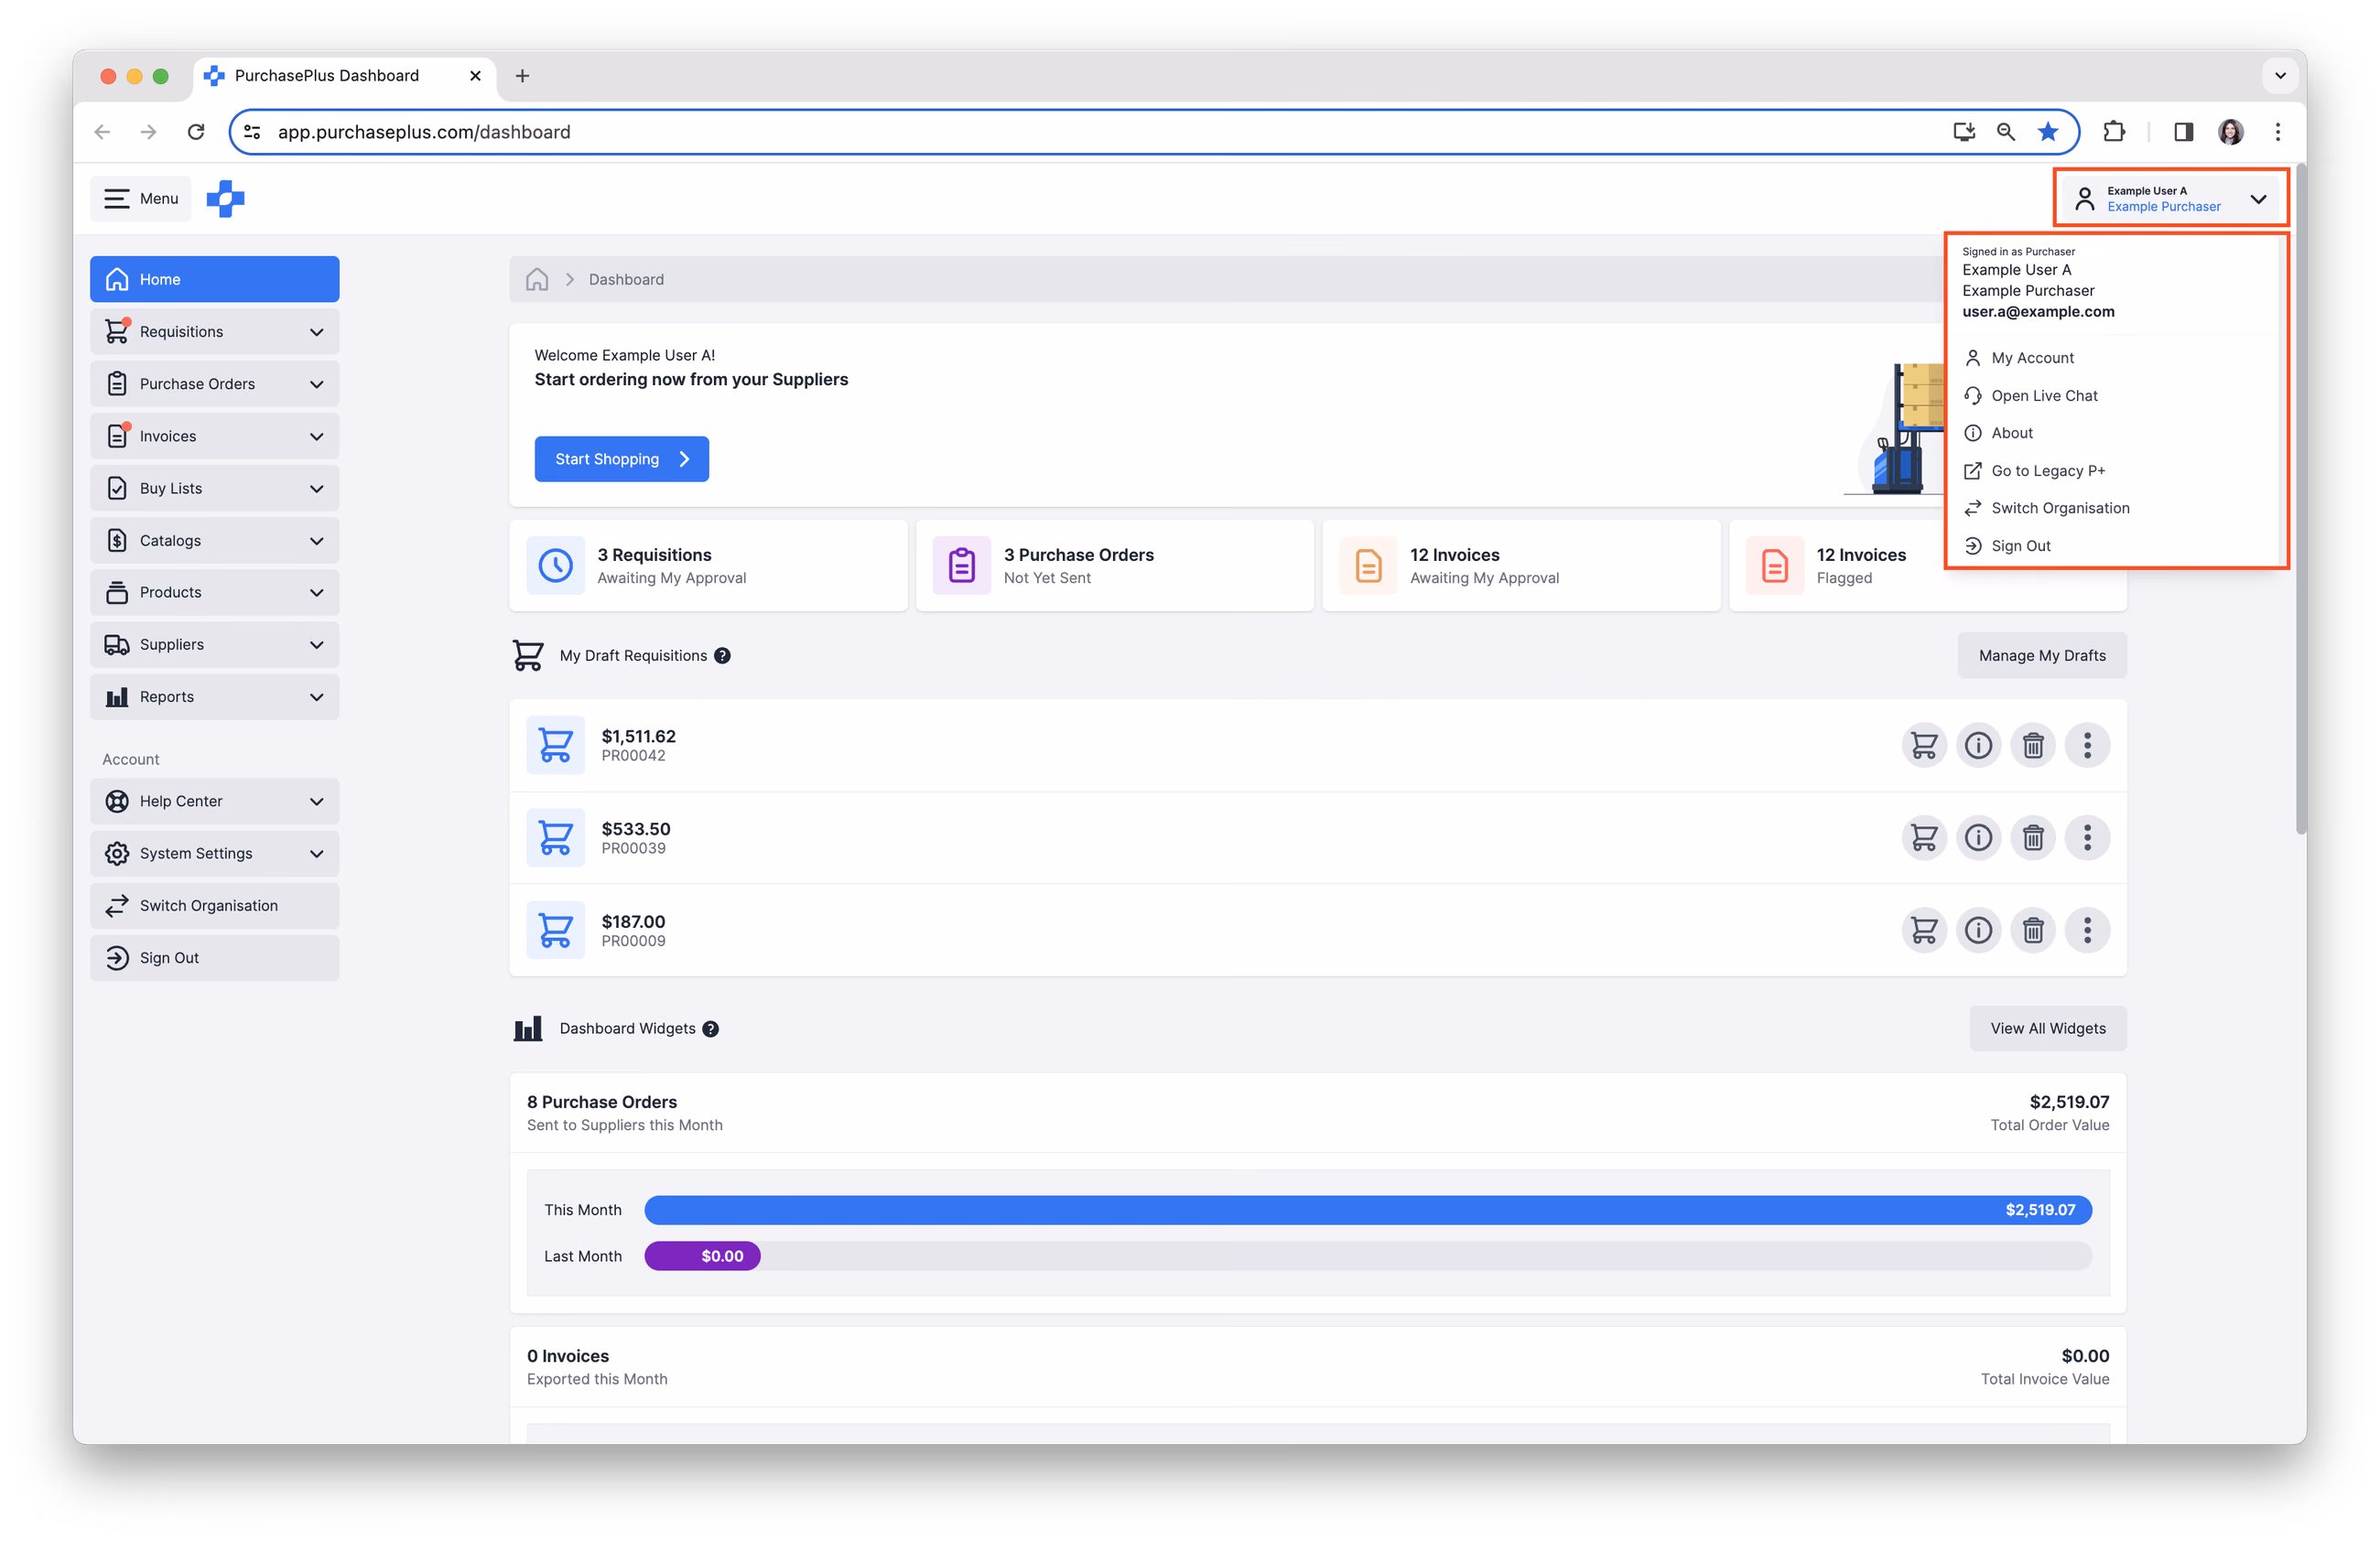Collapse the Example User A account dropdown
Screen dimensions: 2380x1541
2171,198
